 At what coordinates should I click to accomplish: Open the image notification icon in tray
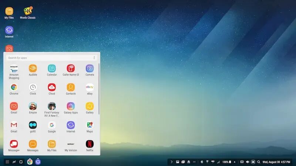[x=178, y=162]
